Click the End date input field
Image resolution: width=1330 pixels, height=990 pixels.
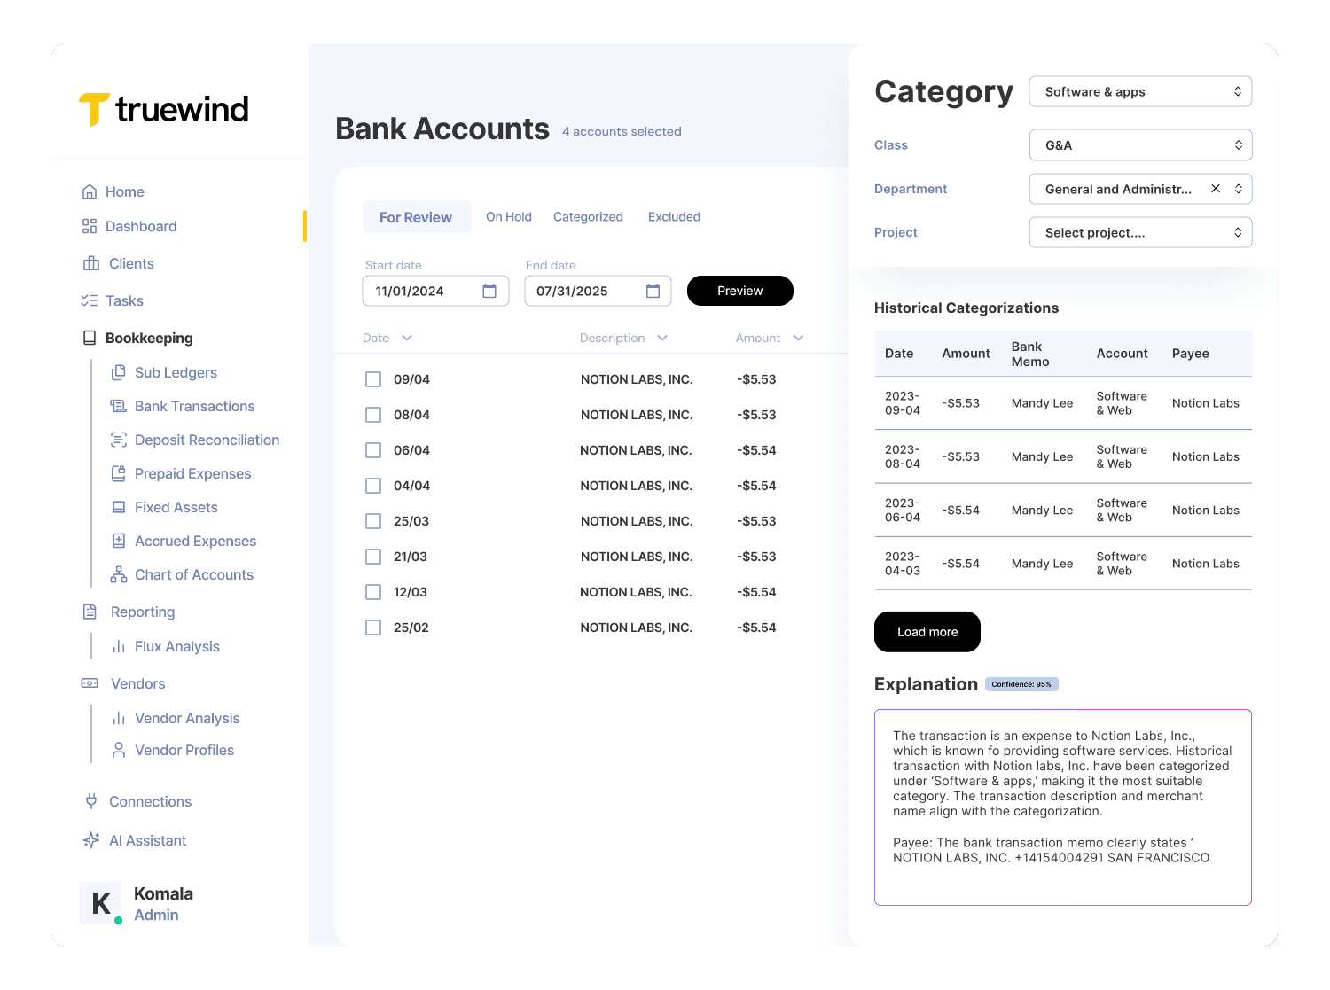598,291
